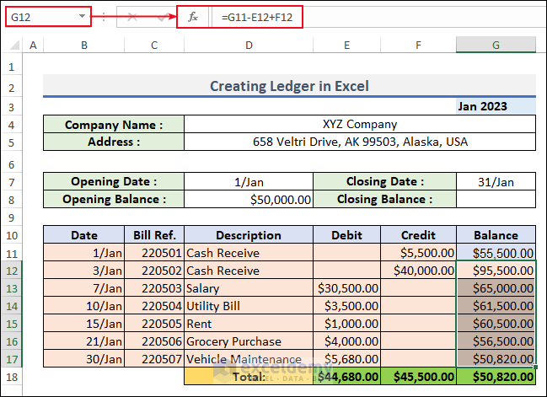Click the 'Vehicle Maintenance' description cell

click(249, 359)
